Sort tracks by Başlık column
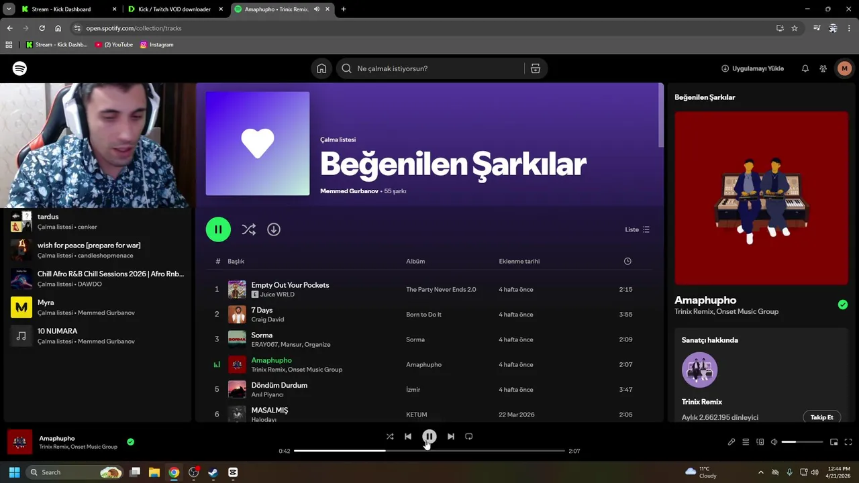859x483 pixels. click(x=236, y=261)
